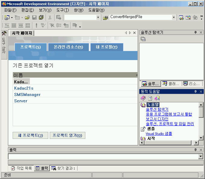Viewport: 205px width, 179px height.
Task: Click the Show Results Pane icon
Action: point(28,25)
